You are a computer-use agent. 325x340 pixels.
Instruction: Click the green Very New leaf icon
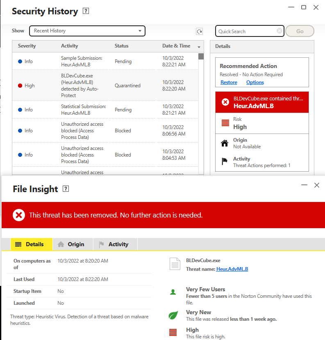173,315
